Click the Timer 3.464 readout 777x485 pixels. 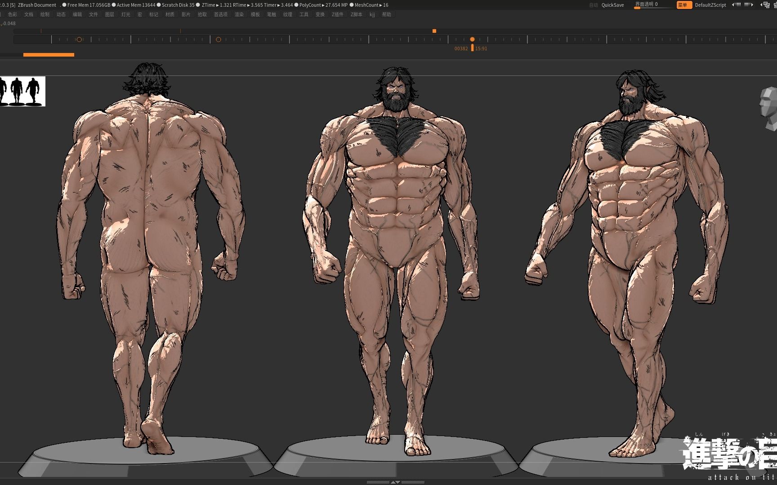pos(278,5)
